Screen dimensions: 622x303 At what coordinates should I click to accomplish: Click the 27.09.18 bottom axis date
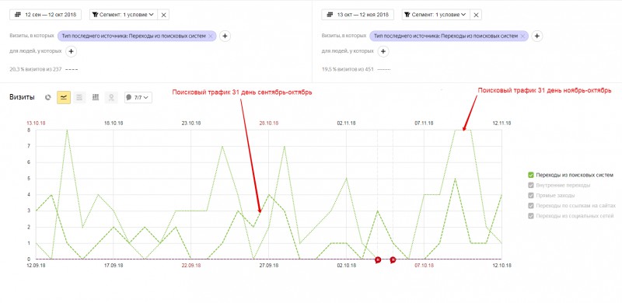(268, 266)
